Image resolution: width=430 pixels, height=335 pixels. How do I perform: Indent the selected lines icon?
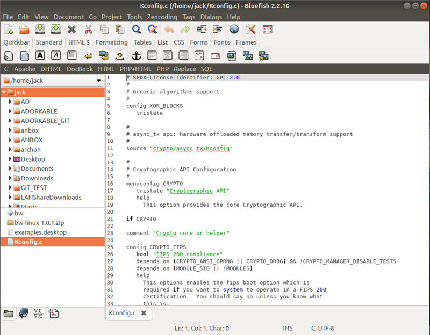point(217,29)
